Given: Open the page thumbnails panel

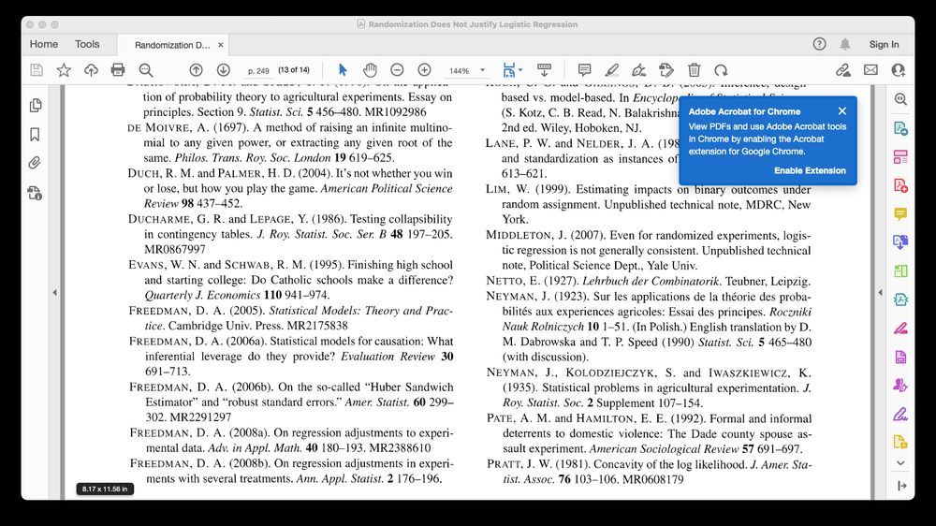Looking at the screenshot, I should 36,106.
